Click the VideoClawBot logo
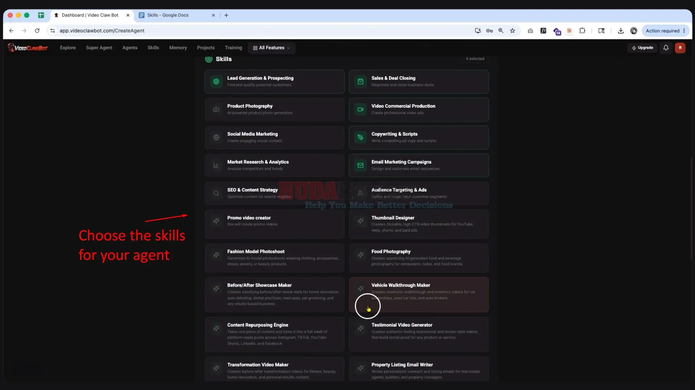Image resolution: width=695 pixels, height=390 pixels. coord(28,48)
